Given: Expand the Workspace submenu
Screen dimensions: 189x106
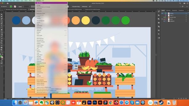Looking at the screenshot, I should (x=51, y=9).
